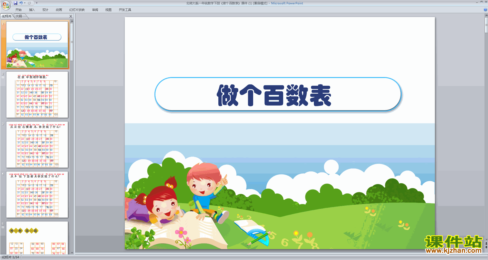Open the round Office button menu
The image size is (488, 260).
coord(6,5)
